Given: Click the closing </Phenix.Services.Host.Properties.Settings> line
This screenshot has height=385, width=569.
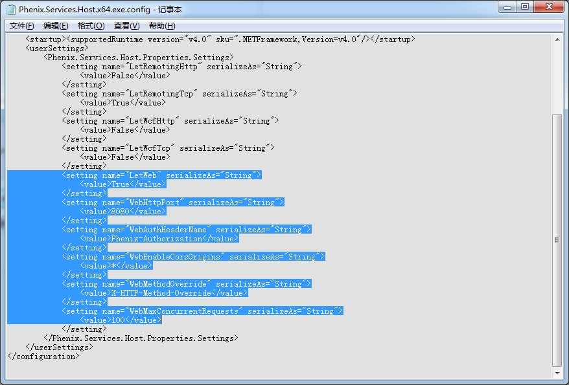Looking at the screenshot, I should coord(141,338).
